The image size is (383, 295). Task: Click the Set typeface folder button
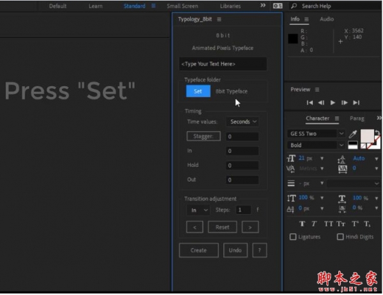pyautogui.click(x=198, y=91)
